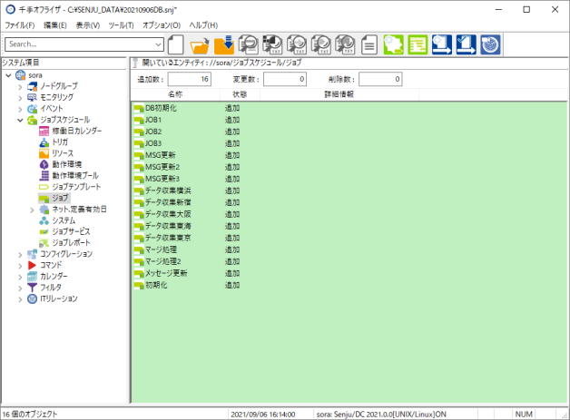Click the green list sheet toolbar icon
570x420 pixels.
tap(418, 44)
